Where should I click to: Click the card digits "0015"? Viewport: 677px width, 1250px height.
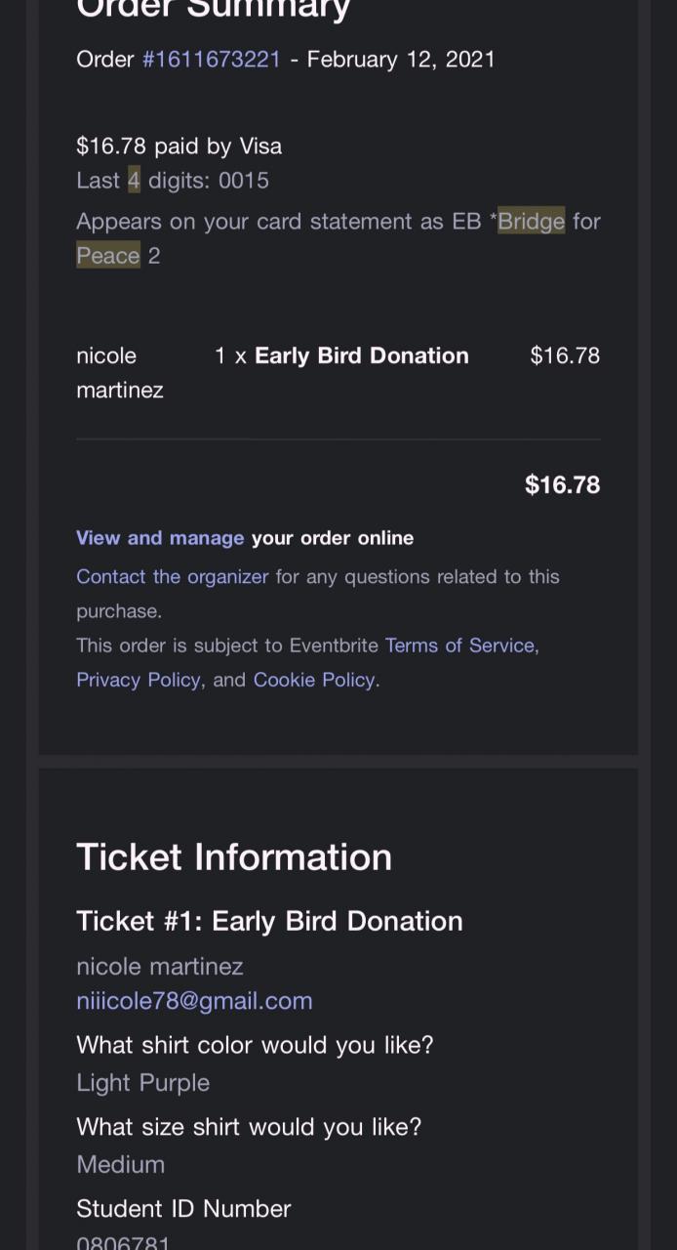point(244,181)
